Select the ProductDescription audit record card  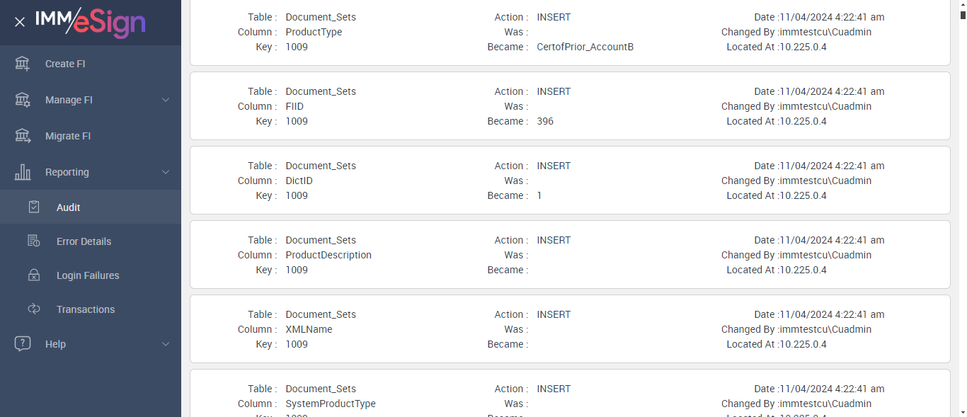570,255
